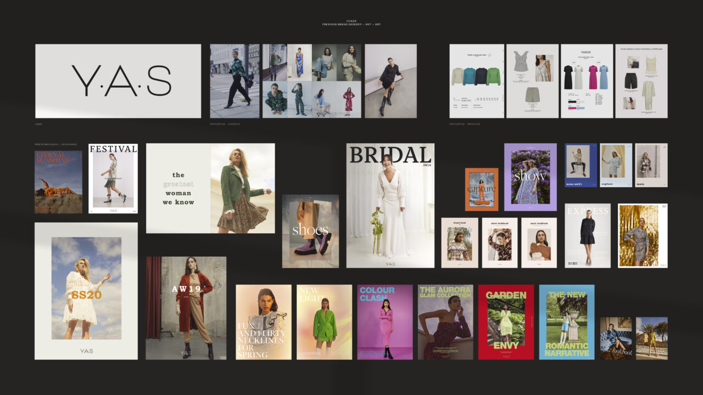Open the YASLEX dresses product sheet
The image size is (703, 395).
[x=587, y=81]
